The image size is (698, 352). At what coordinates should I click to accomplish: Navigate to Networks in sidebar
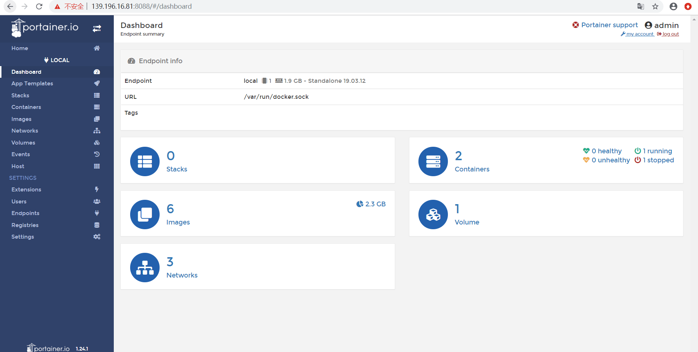coord(24,131)
